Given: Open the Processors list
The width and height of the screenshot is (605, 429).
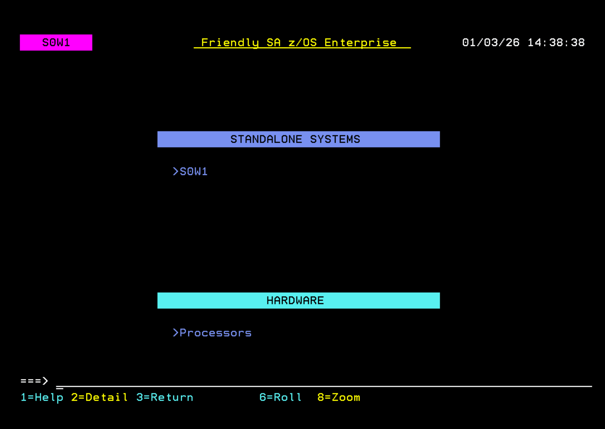Looking at the screenshot, I should 216,332.
